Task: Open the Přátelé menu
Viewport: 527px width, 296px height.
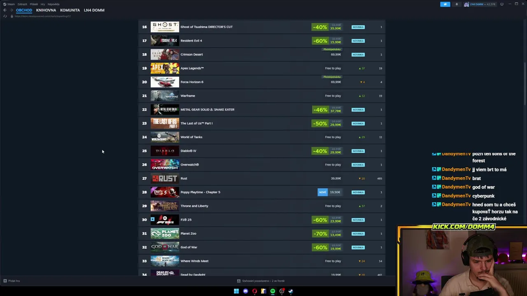Action: pyautogui.click(x=34, y=4)
